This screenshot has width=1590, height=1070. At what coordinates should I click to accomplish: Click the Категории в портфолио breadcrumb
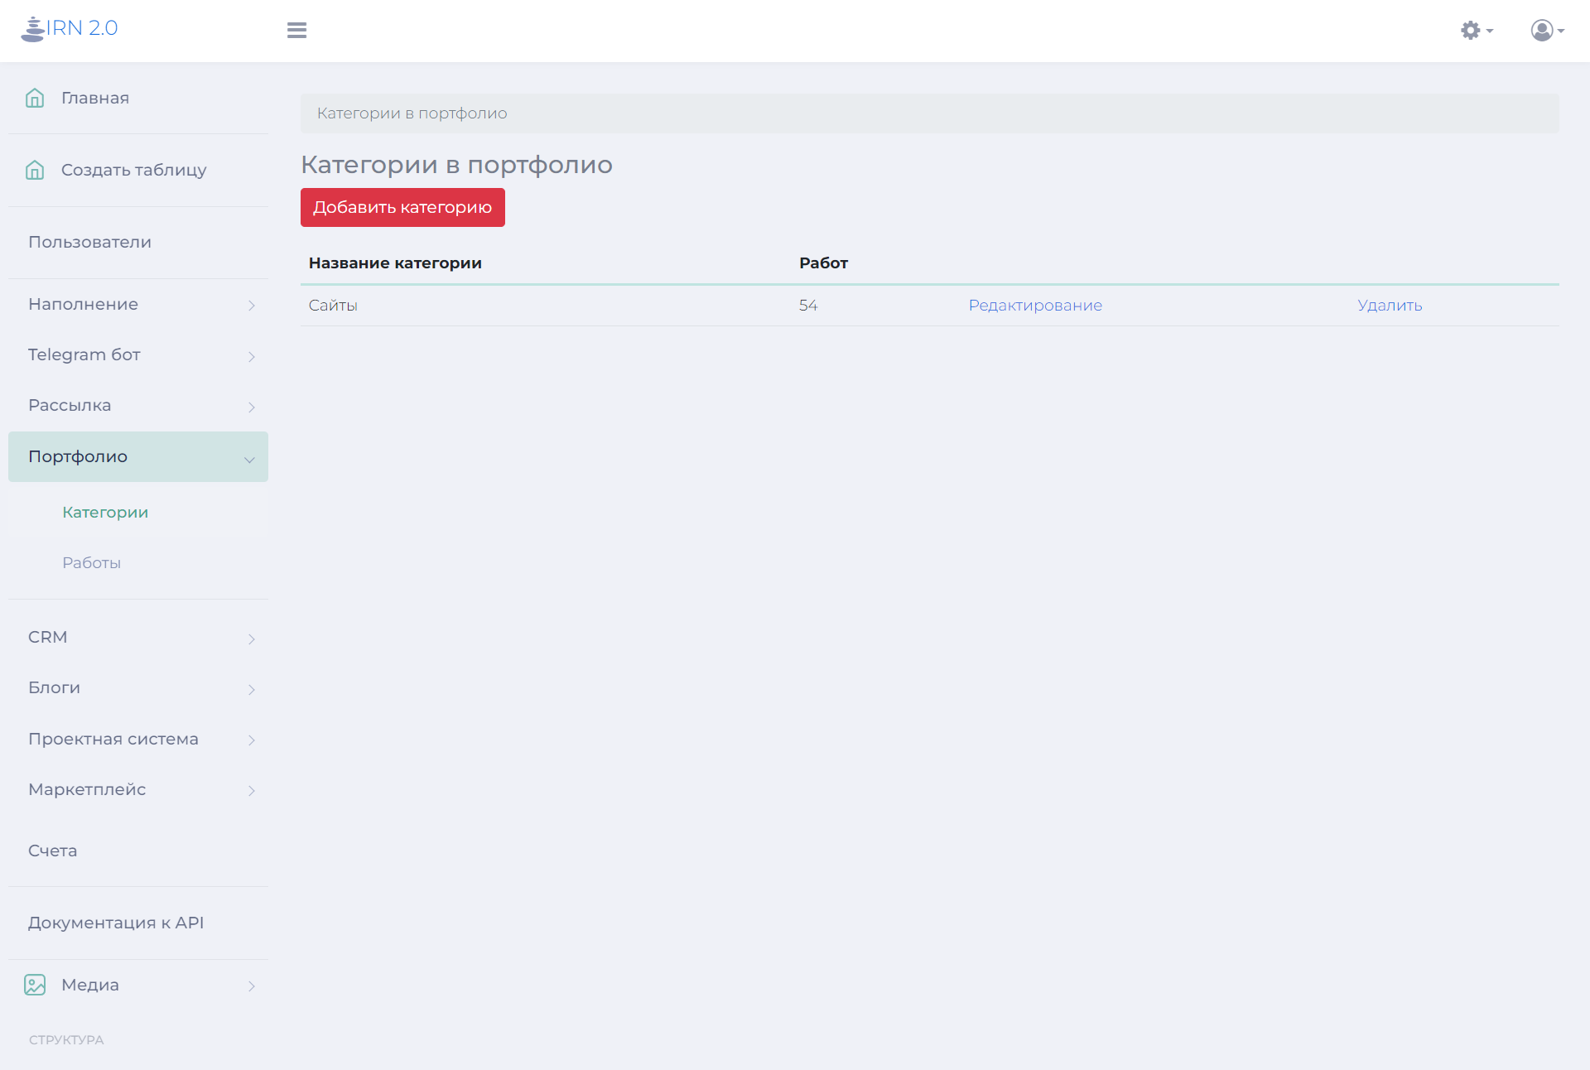click(412, 113)
